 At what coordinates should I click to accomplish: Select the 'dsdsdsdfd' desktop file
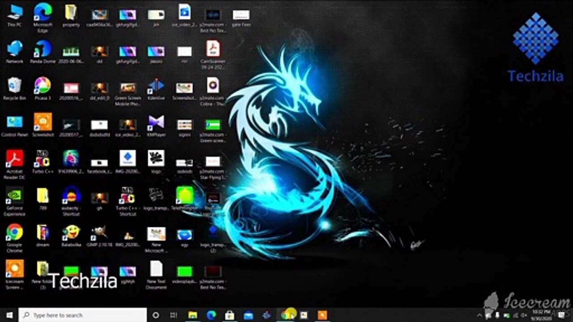click(x=99, y=127)
